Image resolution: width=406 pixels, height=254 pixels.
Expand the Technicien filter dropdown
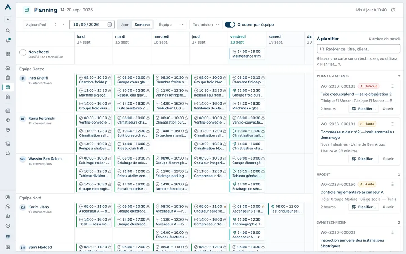tap(206, 25)
